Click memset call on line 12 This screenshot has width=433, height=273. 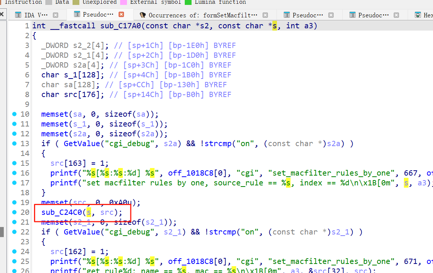pyautogui.click(x=55, y=134)
